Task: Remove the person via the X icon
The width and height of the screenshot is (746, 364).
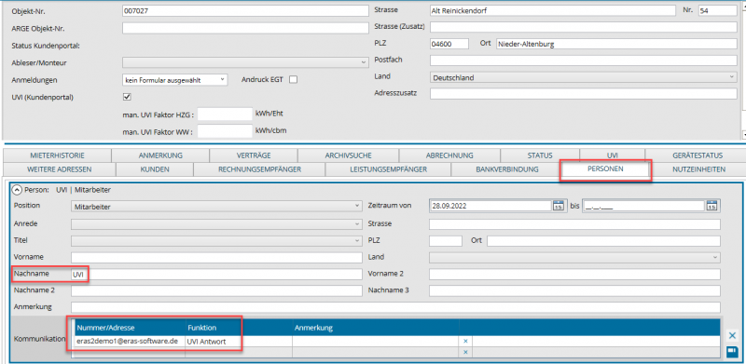Action: [732, 335]
